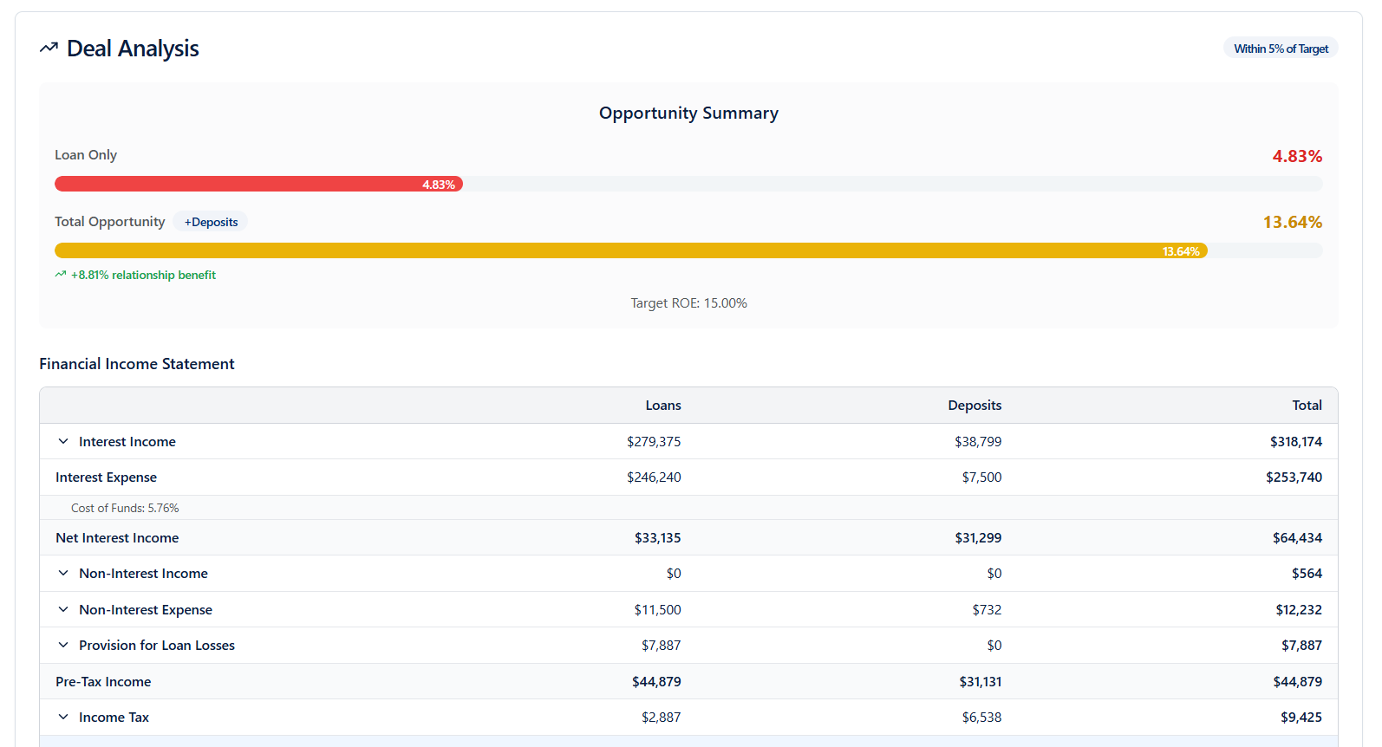The image size is (1382, 747).
Task: Click the yellow Total Opportunity progress bar
Action: [x=631, y=250]
